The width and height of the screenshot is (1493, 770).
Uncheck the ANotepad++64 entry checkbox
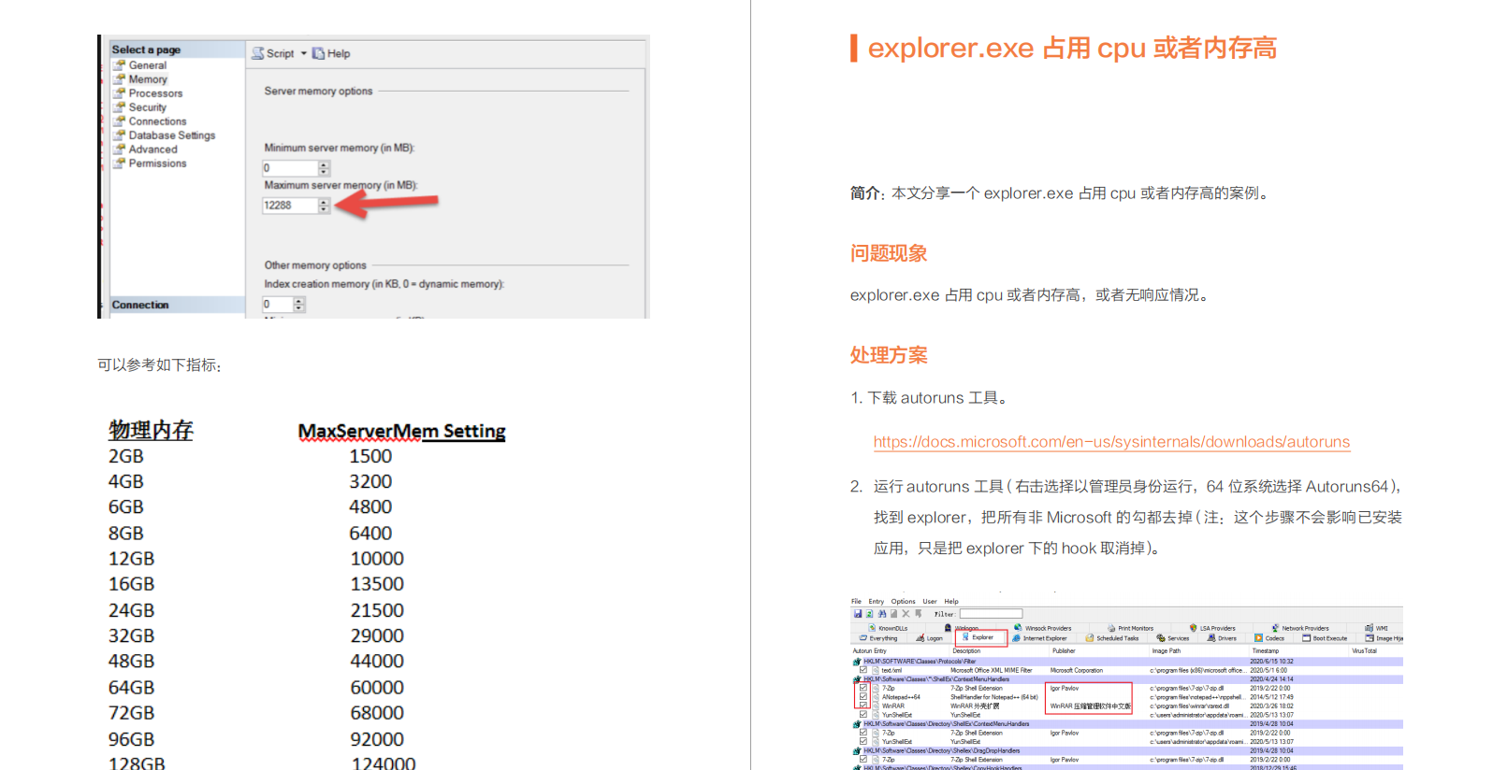click(x=863, y=696)
